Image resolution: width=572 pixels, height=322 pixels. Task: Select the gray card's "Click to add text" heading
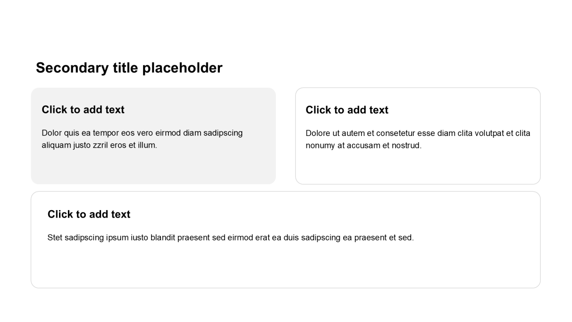(x=83, y=110)
